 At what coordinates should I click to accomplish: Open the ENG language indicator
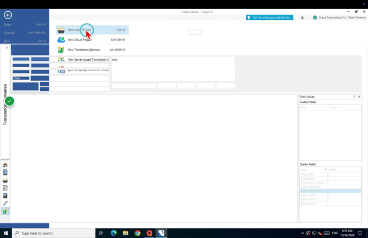coord(335,233)
